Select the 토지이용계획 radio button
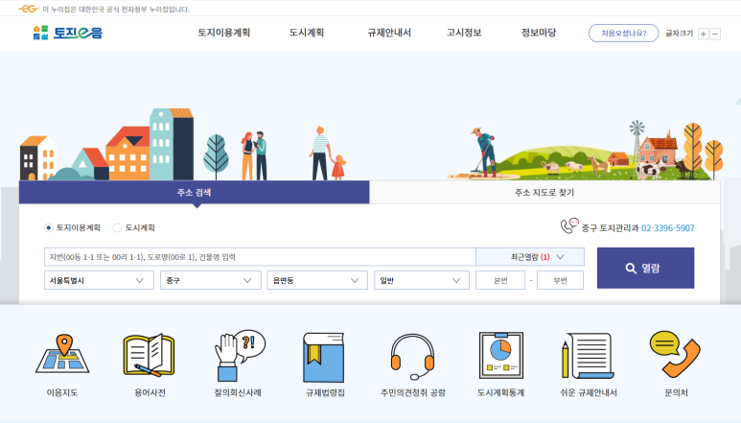 49,228
